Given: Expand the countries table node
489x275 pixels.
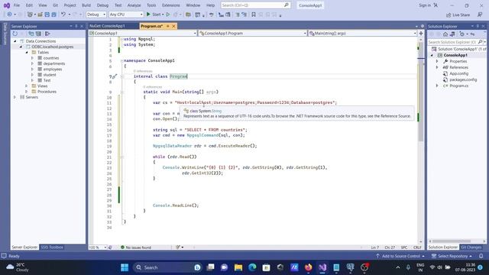Looking at the screenshot, I should (32, 58).
